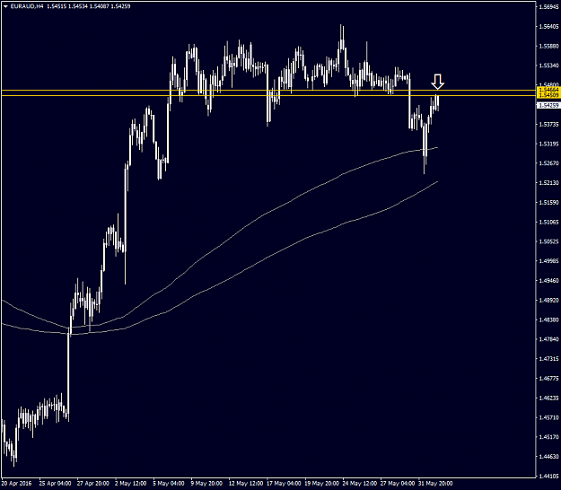
Task: Click time axis label 12 May 12:00
Action: (245, 484)
